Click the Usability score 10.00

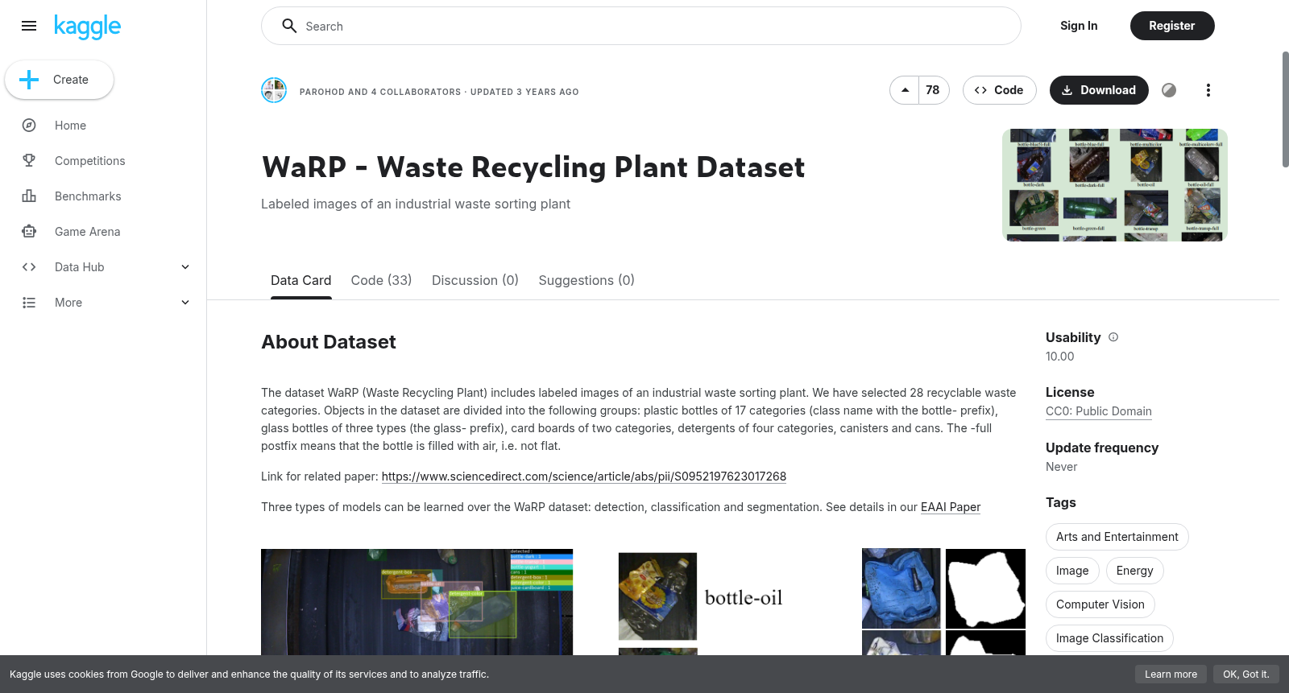(1060, 357)
